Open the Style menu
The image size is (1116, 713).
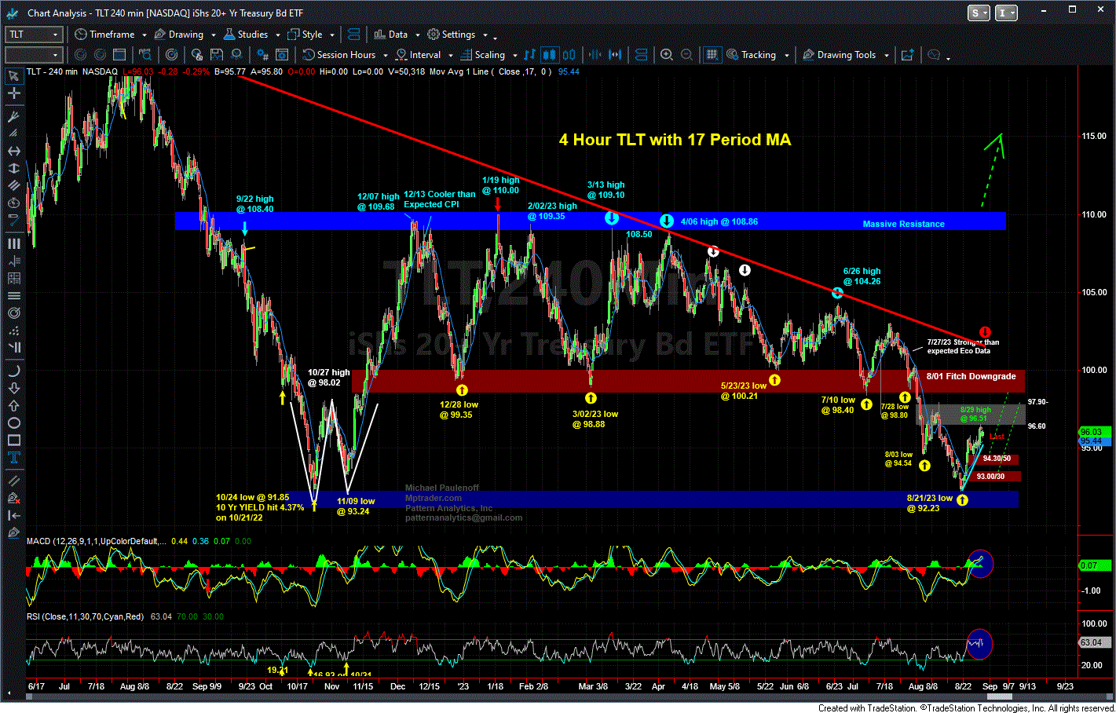click(x=305, y=35)
